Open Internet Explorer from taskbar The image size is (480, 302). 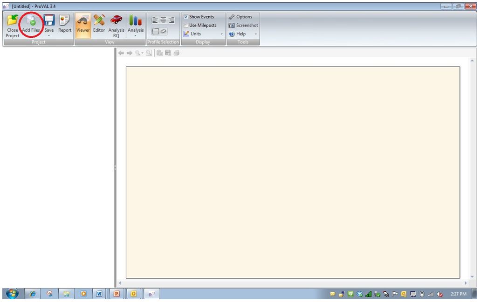click(32, 294)
